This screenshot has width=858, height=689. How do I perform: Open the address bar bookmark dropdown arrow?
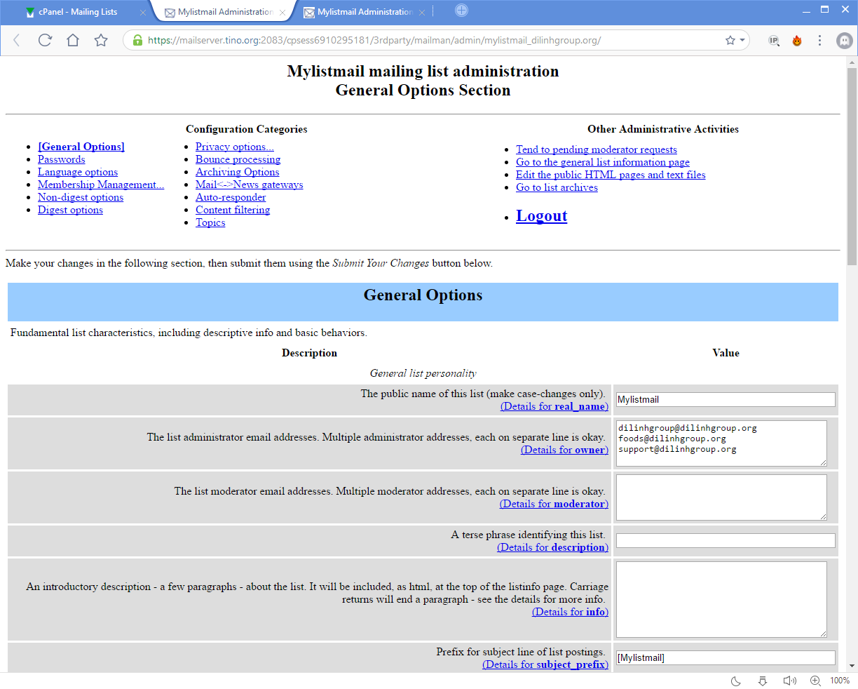pos(742,40)
